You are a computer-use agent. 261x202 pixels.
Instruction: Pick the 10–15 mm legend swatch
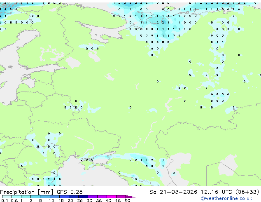click(54, 197)
